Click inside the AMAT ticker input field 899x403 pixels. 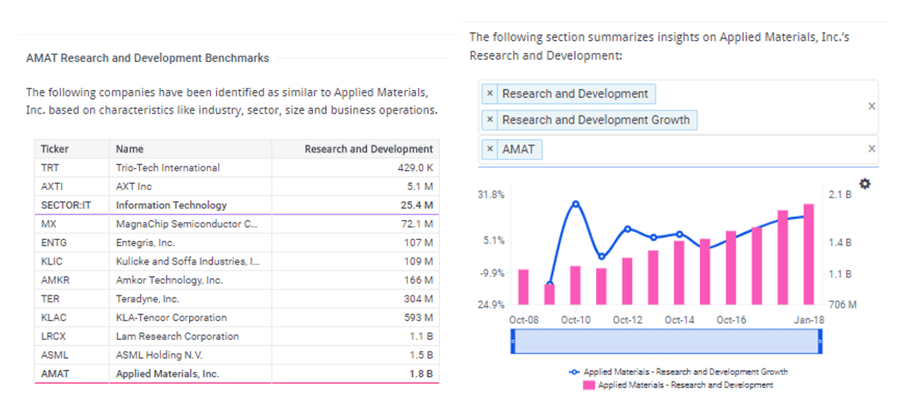(x=699, y=149)
